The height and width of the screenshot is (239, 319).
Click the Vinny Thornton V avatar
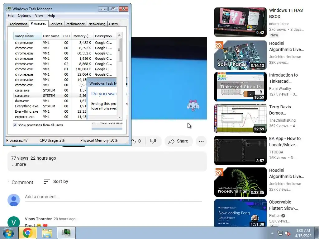14,222
